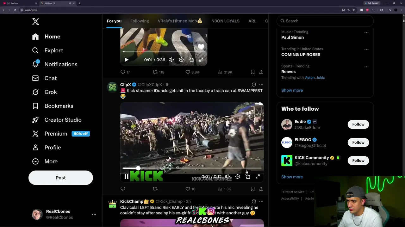Share the ClipX post

pos(261,189)
